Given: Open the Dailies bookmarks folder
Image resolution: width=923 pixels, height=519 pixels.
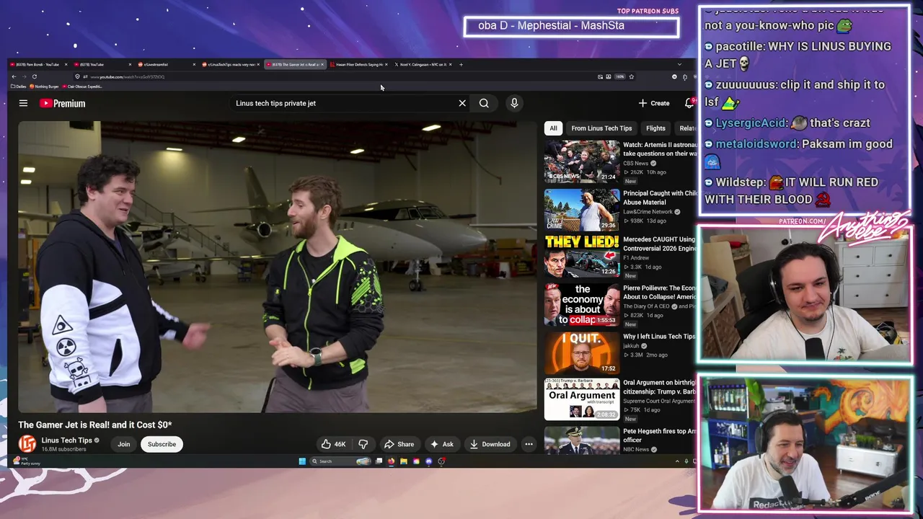Looking at the screenshot, I should point(19,86).
